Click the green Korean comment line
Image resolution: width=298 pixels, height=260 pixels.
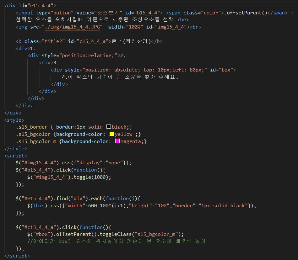pos(116,241)
